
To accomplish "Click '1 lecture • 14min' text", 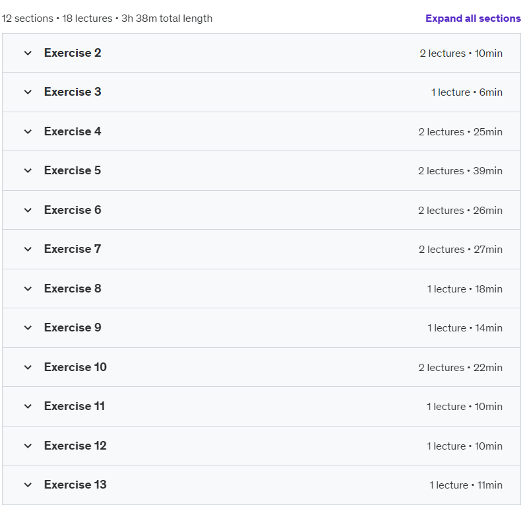I will point(465,328).
